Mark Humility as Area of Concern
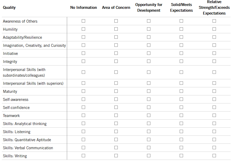The width and height of the screenshot is (235, 163). (x=116, y=29)
